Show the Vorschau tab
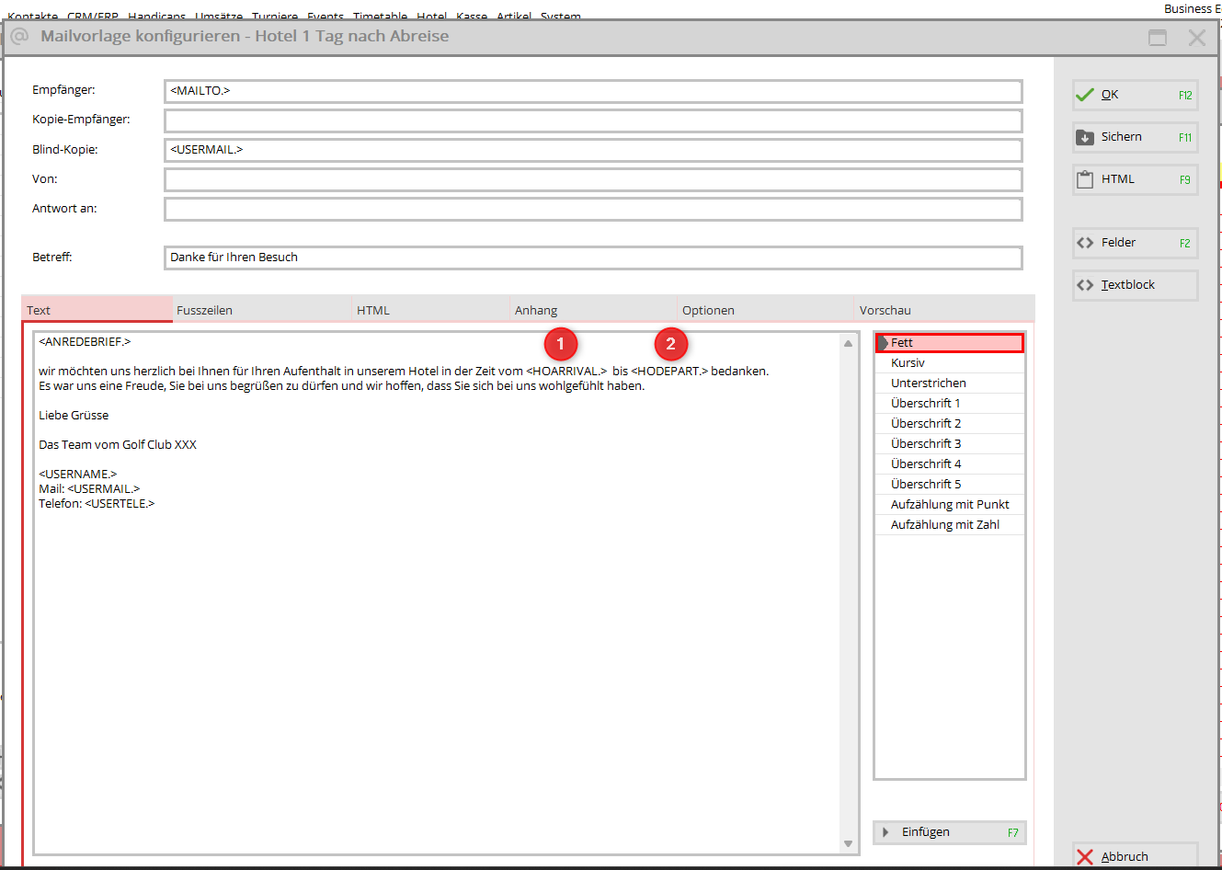This screenshot has width=1222, height=870. pyautogui.click(x=885, y=310)
